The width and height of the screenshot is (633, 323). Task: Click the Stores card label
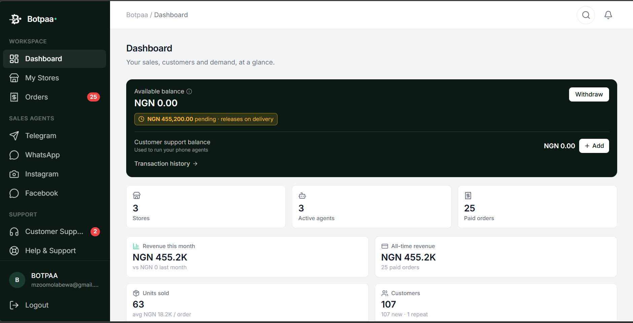tap(141, 218)
